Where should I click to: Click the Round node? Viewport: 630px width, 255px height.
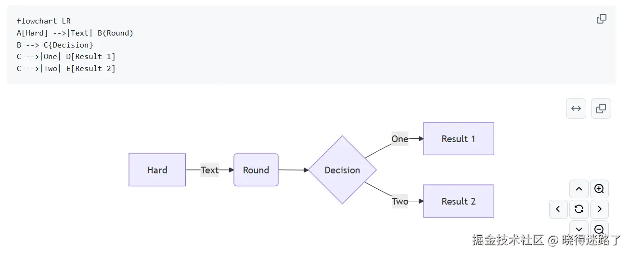[x=256, y=170]
